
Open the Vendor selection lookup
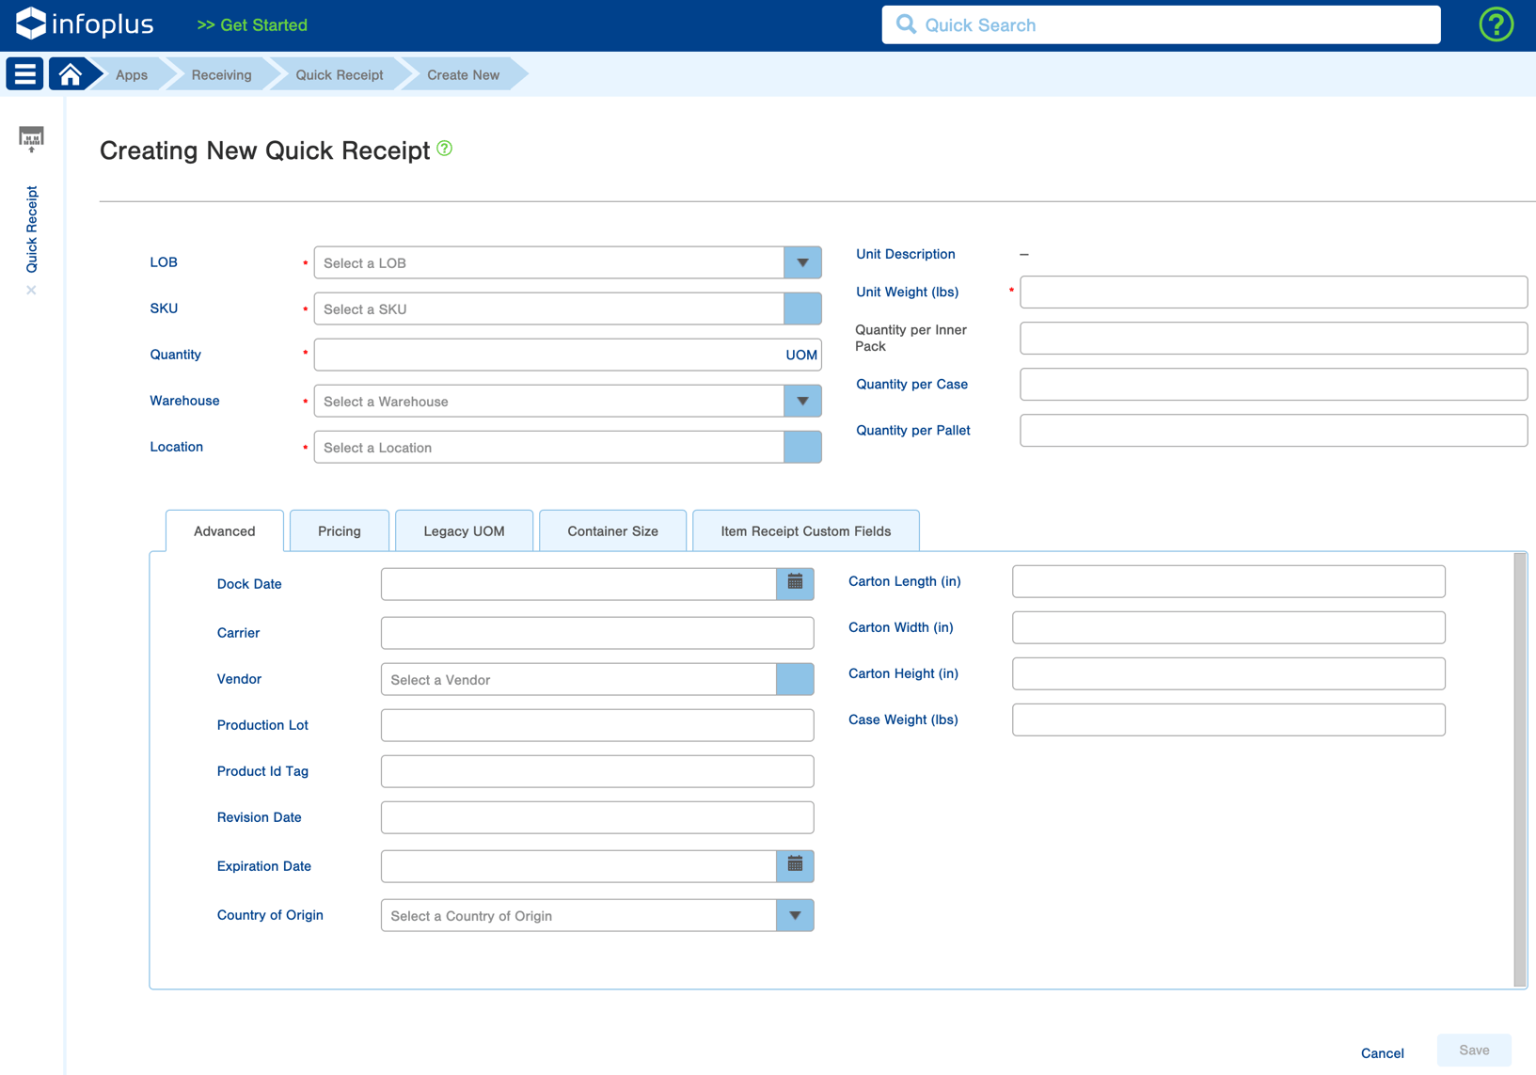point(795,679)
